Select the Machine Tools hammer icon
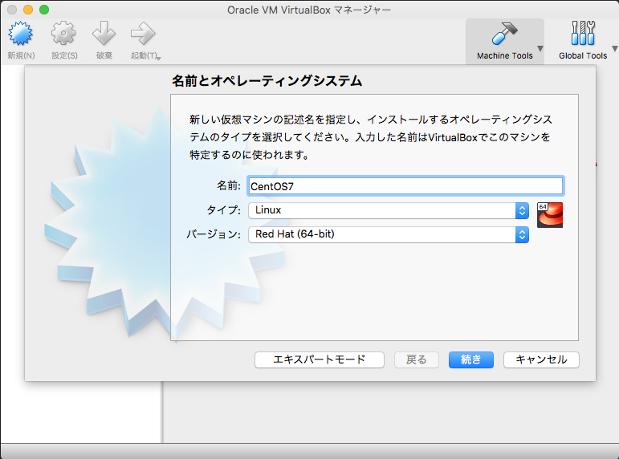619x459 pixels. tap(504, 34)
